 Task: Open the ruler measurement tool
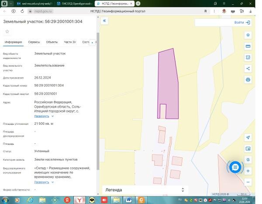pos(248,46)
